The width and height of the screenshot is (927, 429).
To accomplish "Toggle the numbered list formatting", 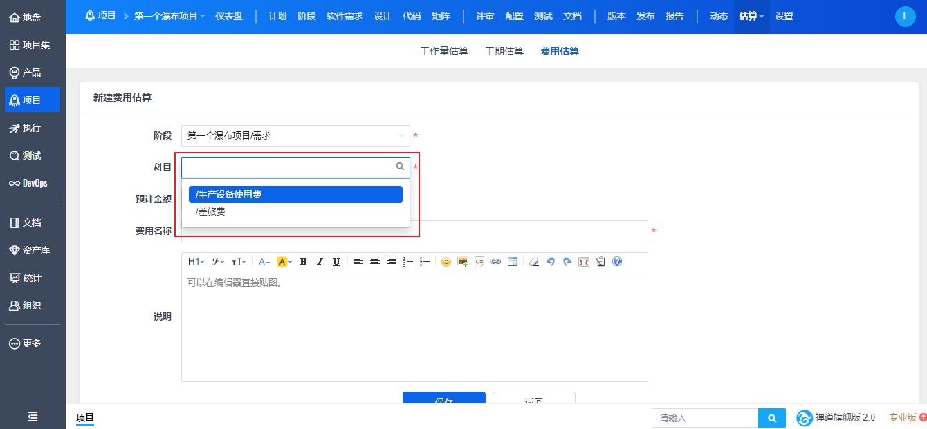I will coord(408,262).
